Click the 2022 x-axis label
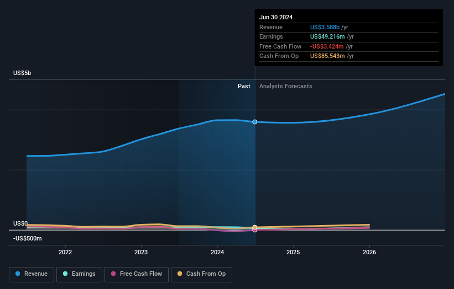This screenshot has width=454, height=289. tap(65, 253)
